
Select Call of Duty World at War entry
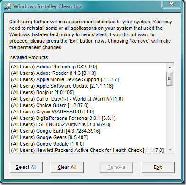coord(88,99)
